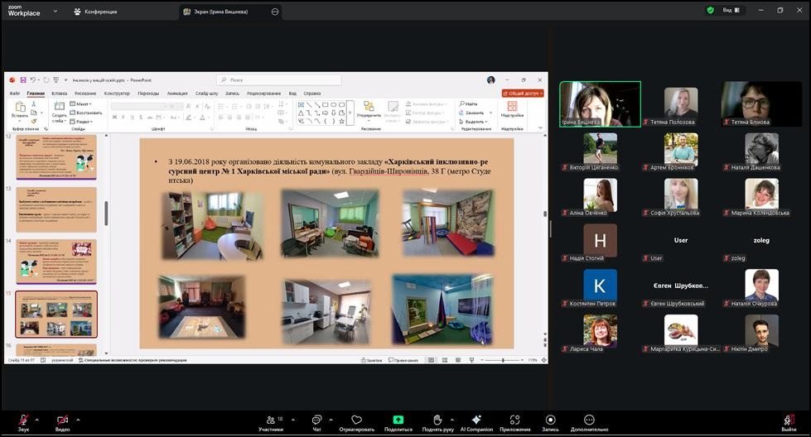
Task: Launch the AI Companion
Action: pos(476,420)
